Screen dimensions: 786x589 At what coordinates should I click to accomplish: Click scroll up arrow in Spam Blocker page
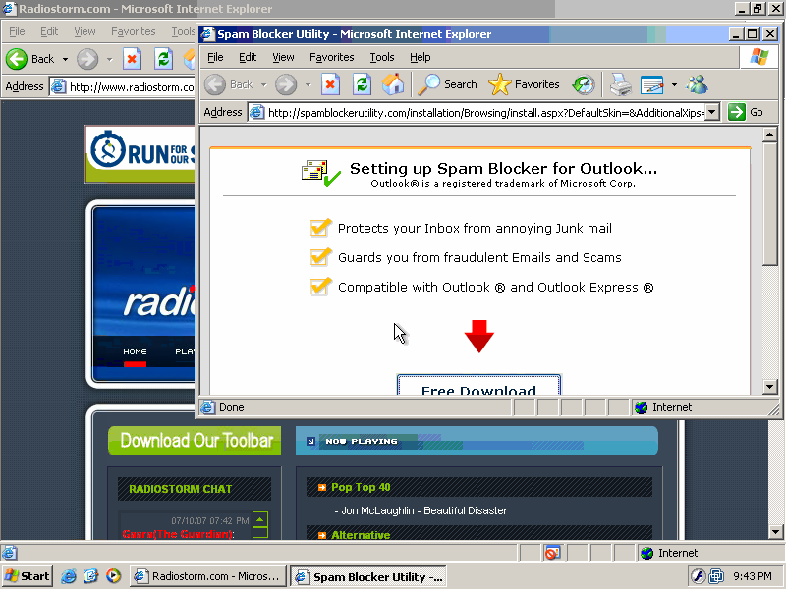769,134
